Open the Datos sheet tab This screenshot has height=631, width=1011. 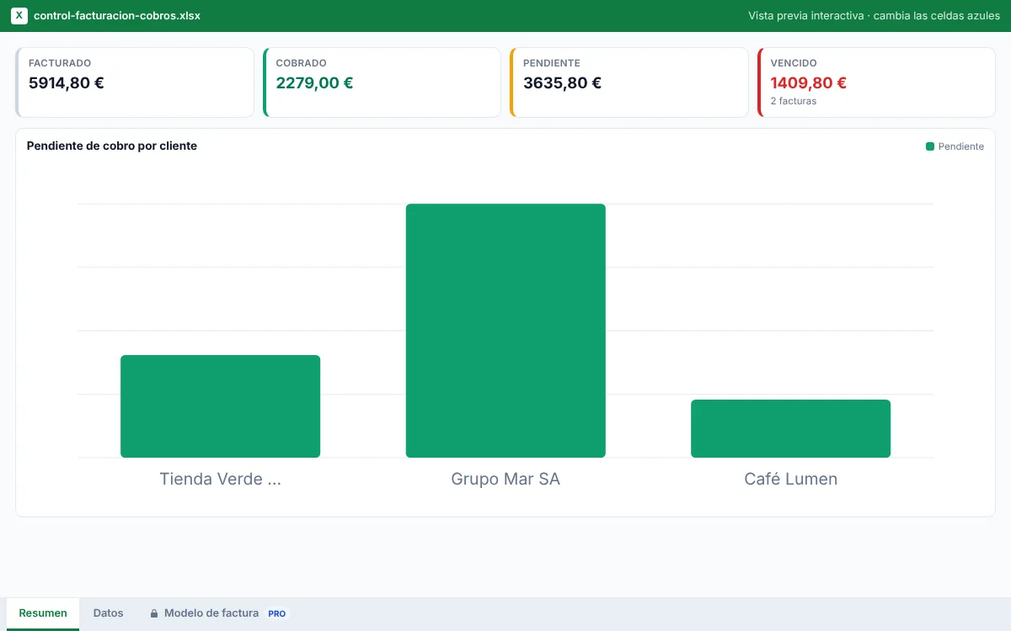point(108,613)
